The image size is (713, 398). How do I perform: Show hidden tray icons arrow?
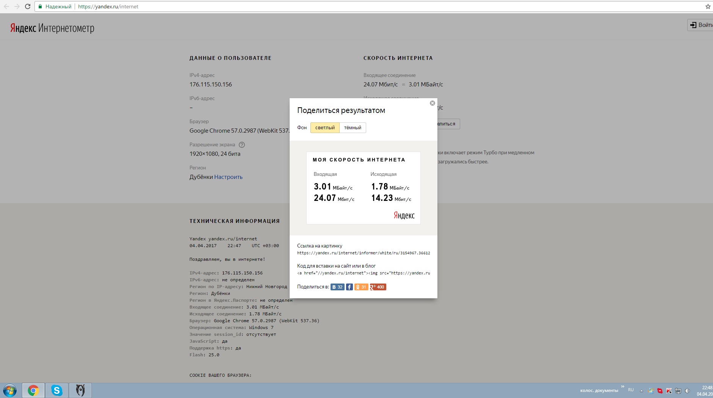click(641, 391)
